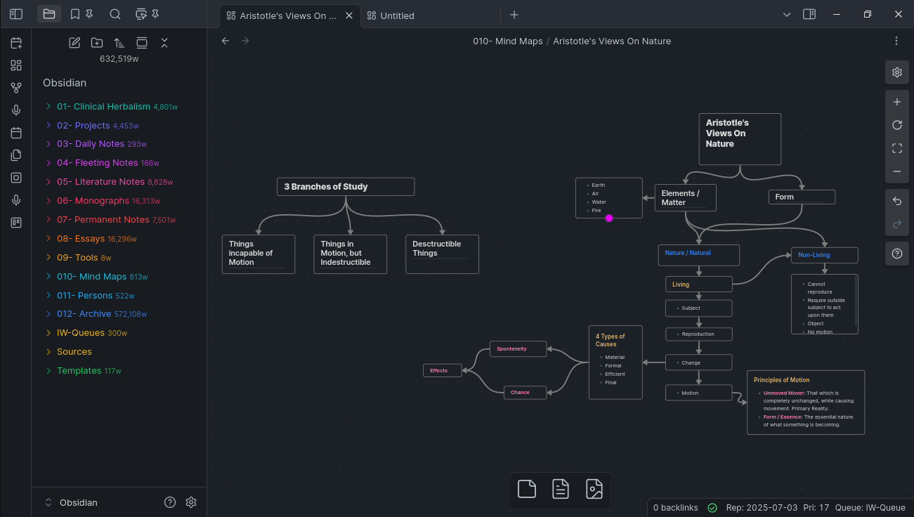This screenshot has width=914, height=517.
Task: Add media from vault to canvas
Action: [x=594, y=489]
